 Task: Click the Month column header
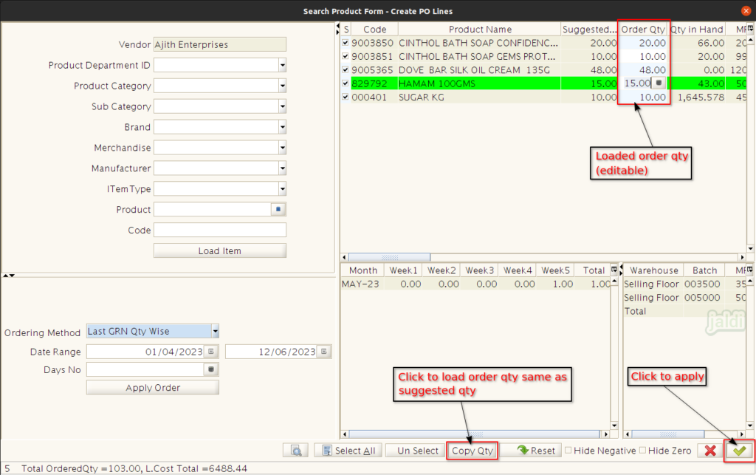(x=363, y=270)
